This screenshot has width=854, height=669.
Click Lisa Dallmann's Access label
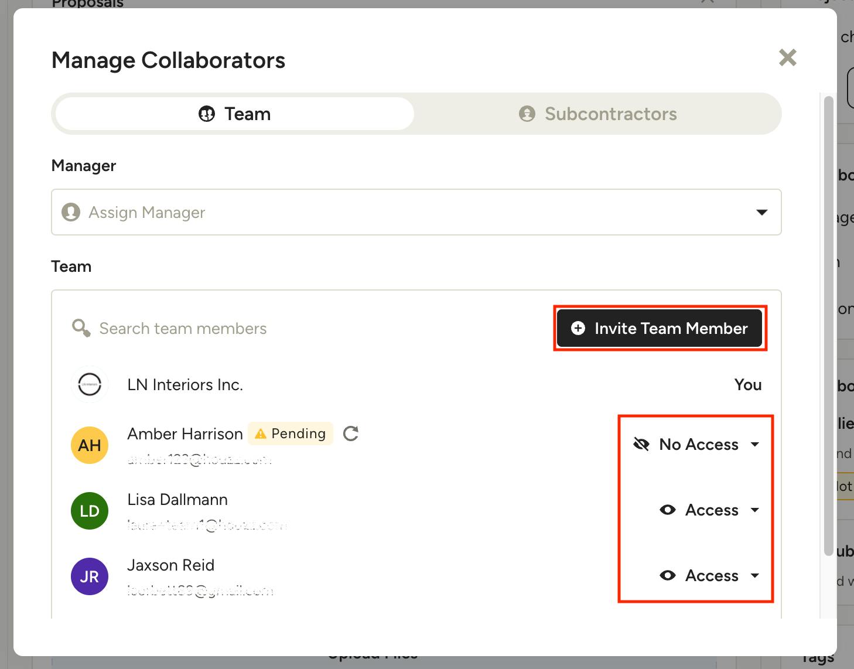point(712,510)
